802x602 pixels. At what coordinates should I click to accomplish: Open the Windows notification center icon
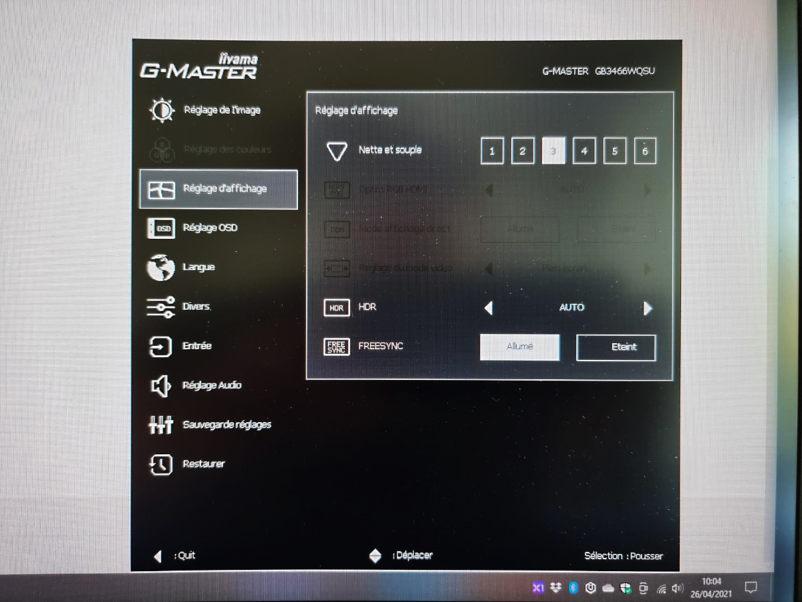[x=751, y=588]
